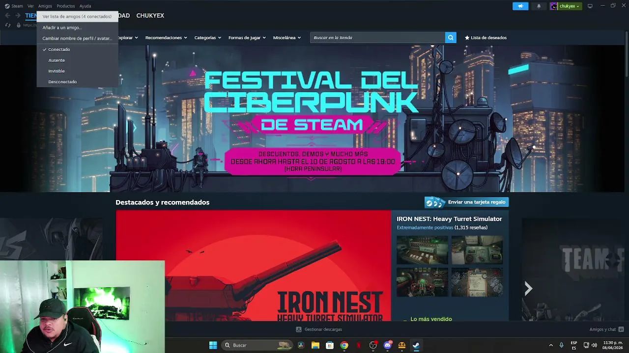The height and width of the screenshot is (353, 629).
Task: Click the magnifying glass search button
Action: point(450,38)
